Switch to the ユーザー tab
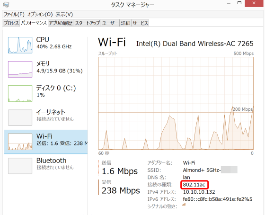This screenshot has width=265, height=215. point(110,23)
